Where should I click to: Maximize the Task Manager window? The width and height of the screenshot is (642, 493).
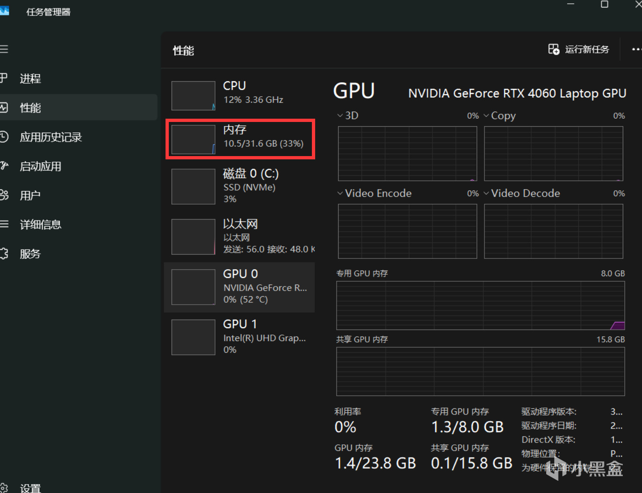[605, 4]
